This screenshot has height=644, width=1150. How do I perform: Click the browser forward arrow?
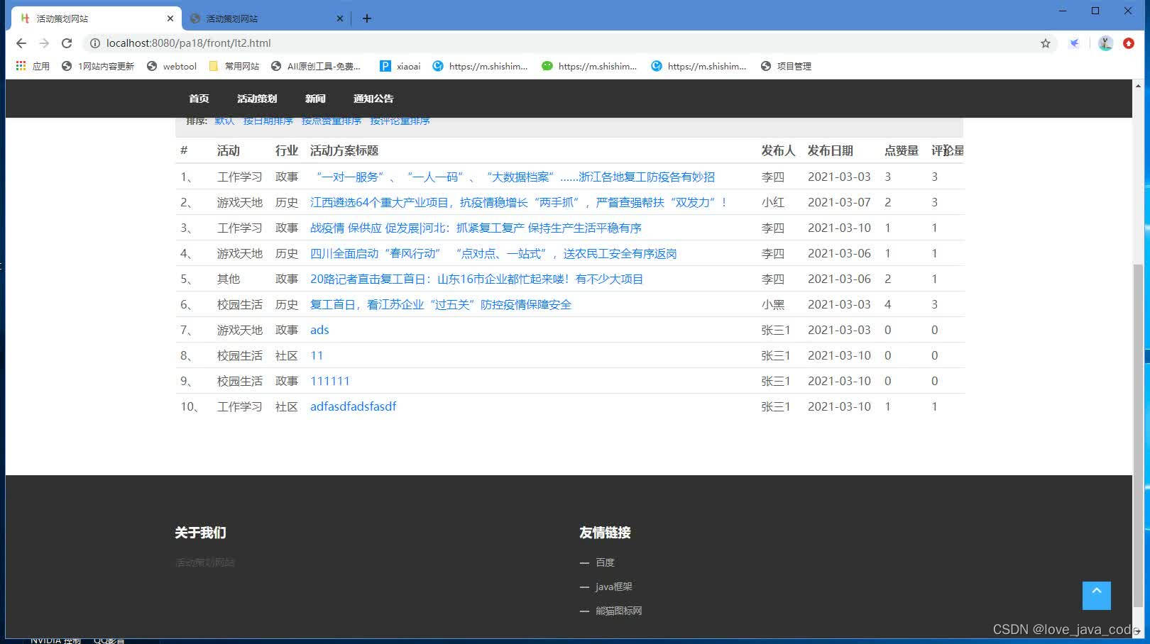[x=44, y=43]
